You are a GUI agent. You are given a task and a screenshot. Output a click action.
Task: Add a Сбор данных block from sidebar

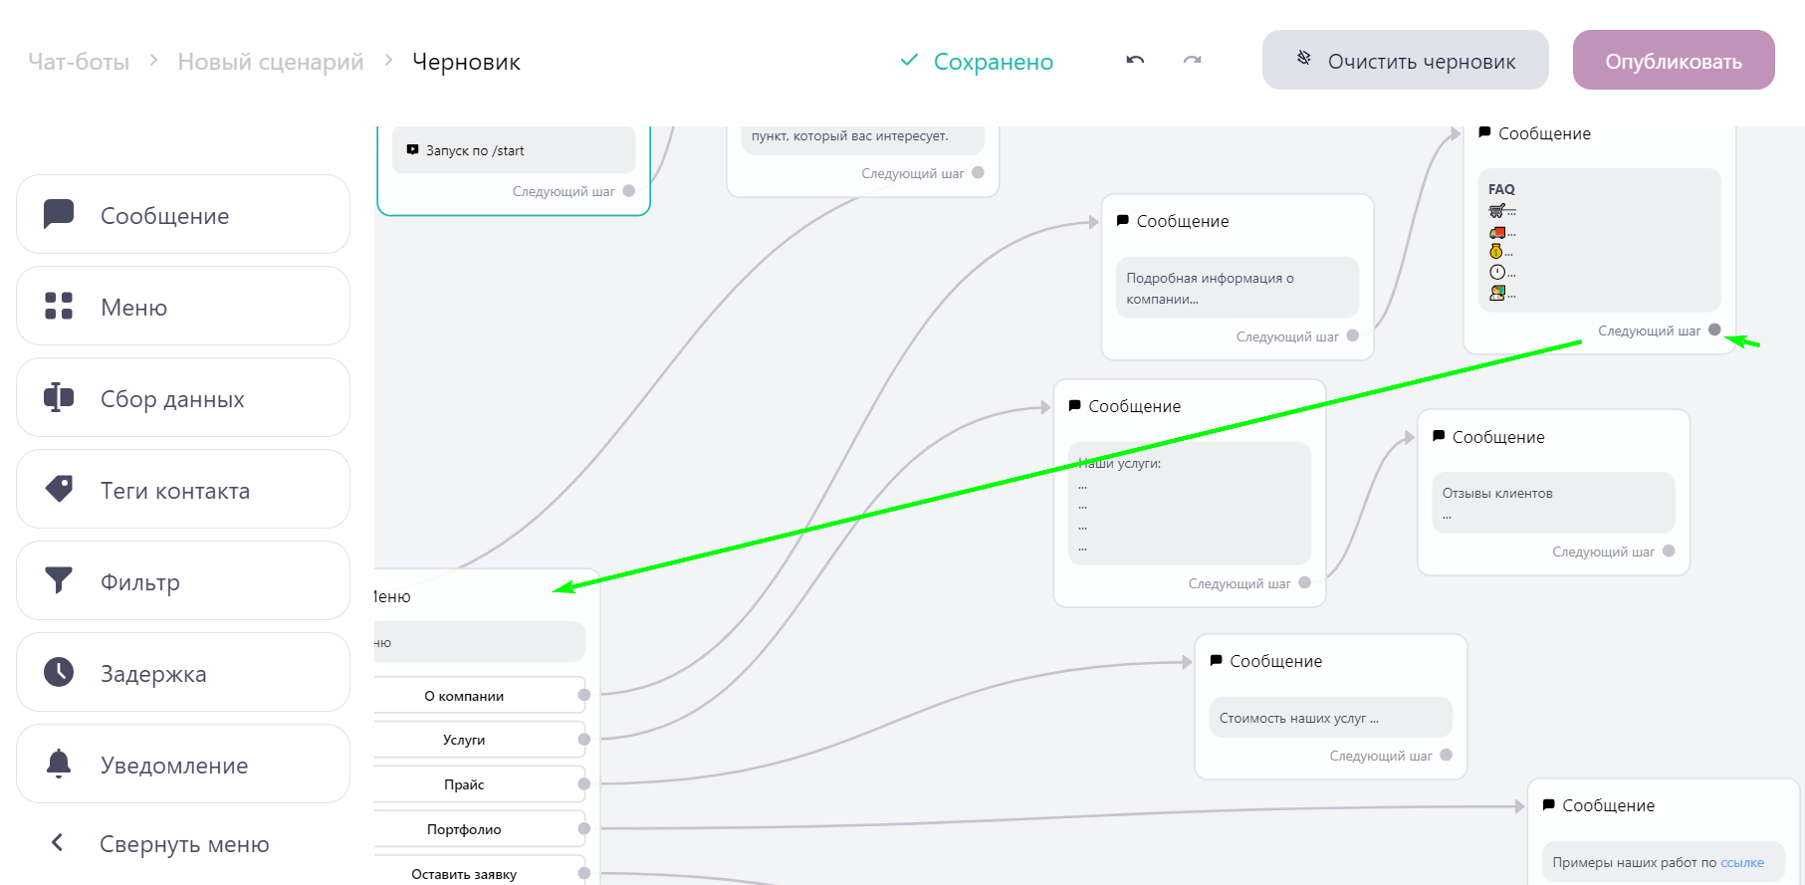[x=183, y=397]
